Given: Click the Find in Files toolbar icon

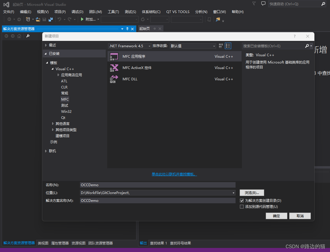Looking at the screenshot, I should (218, 19).
